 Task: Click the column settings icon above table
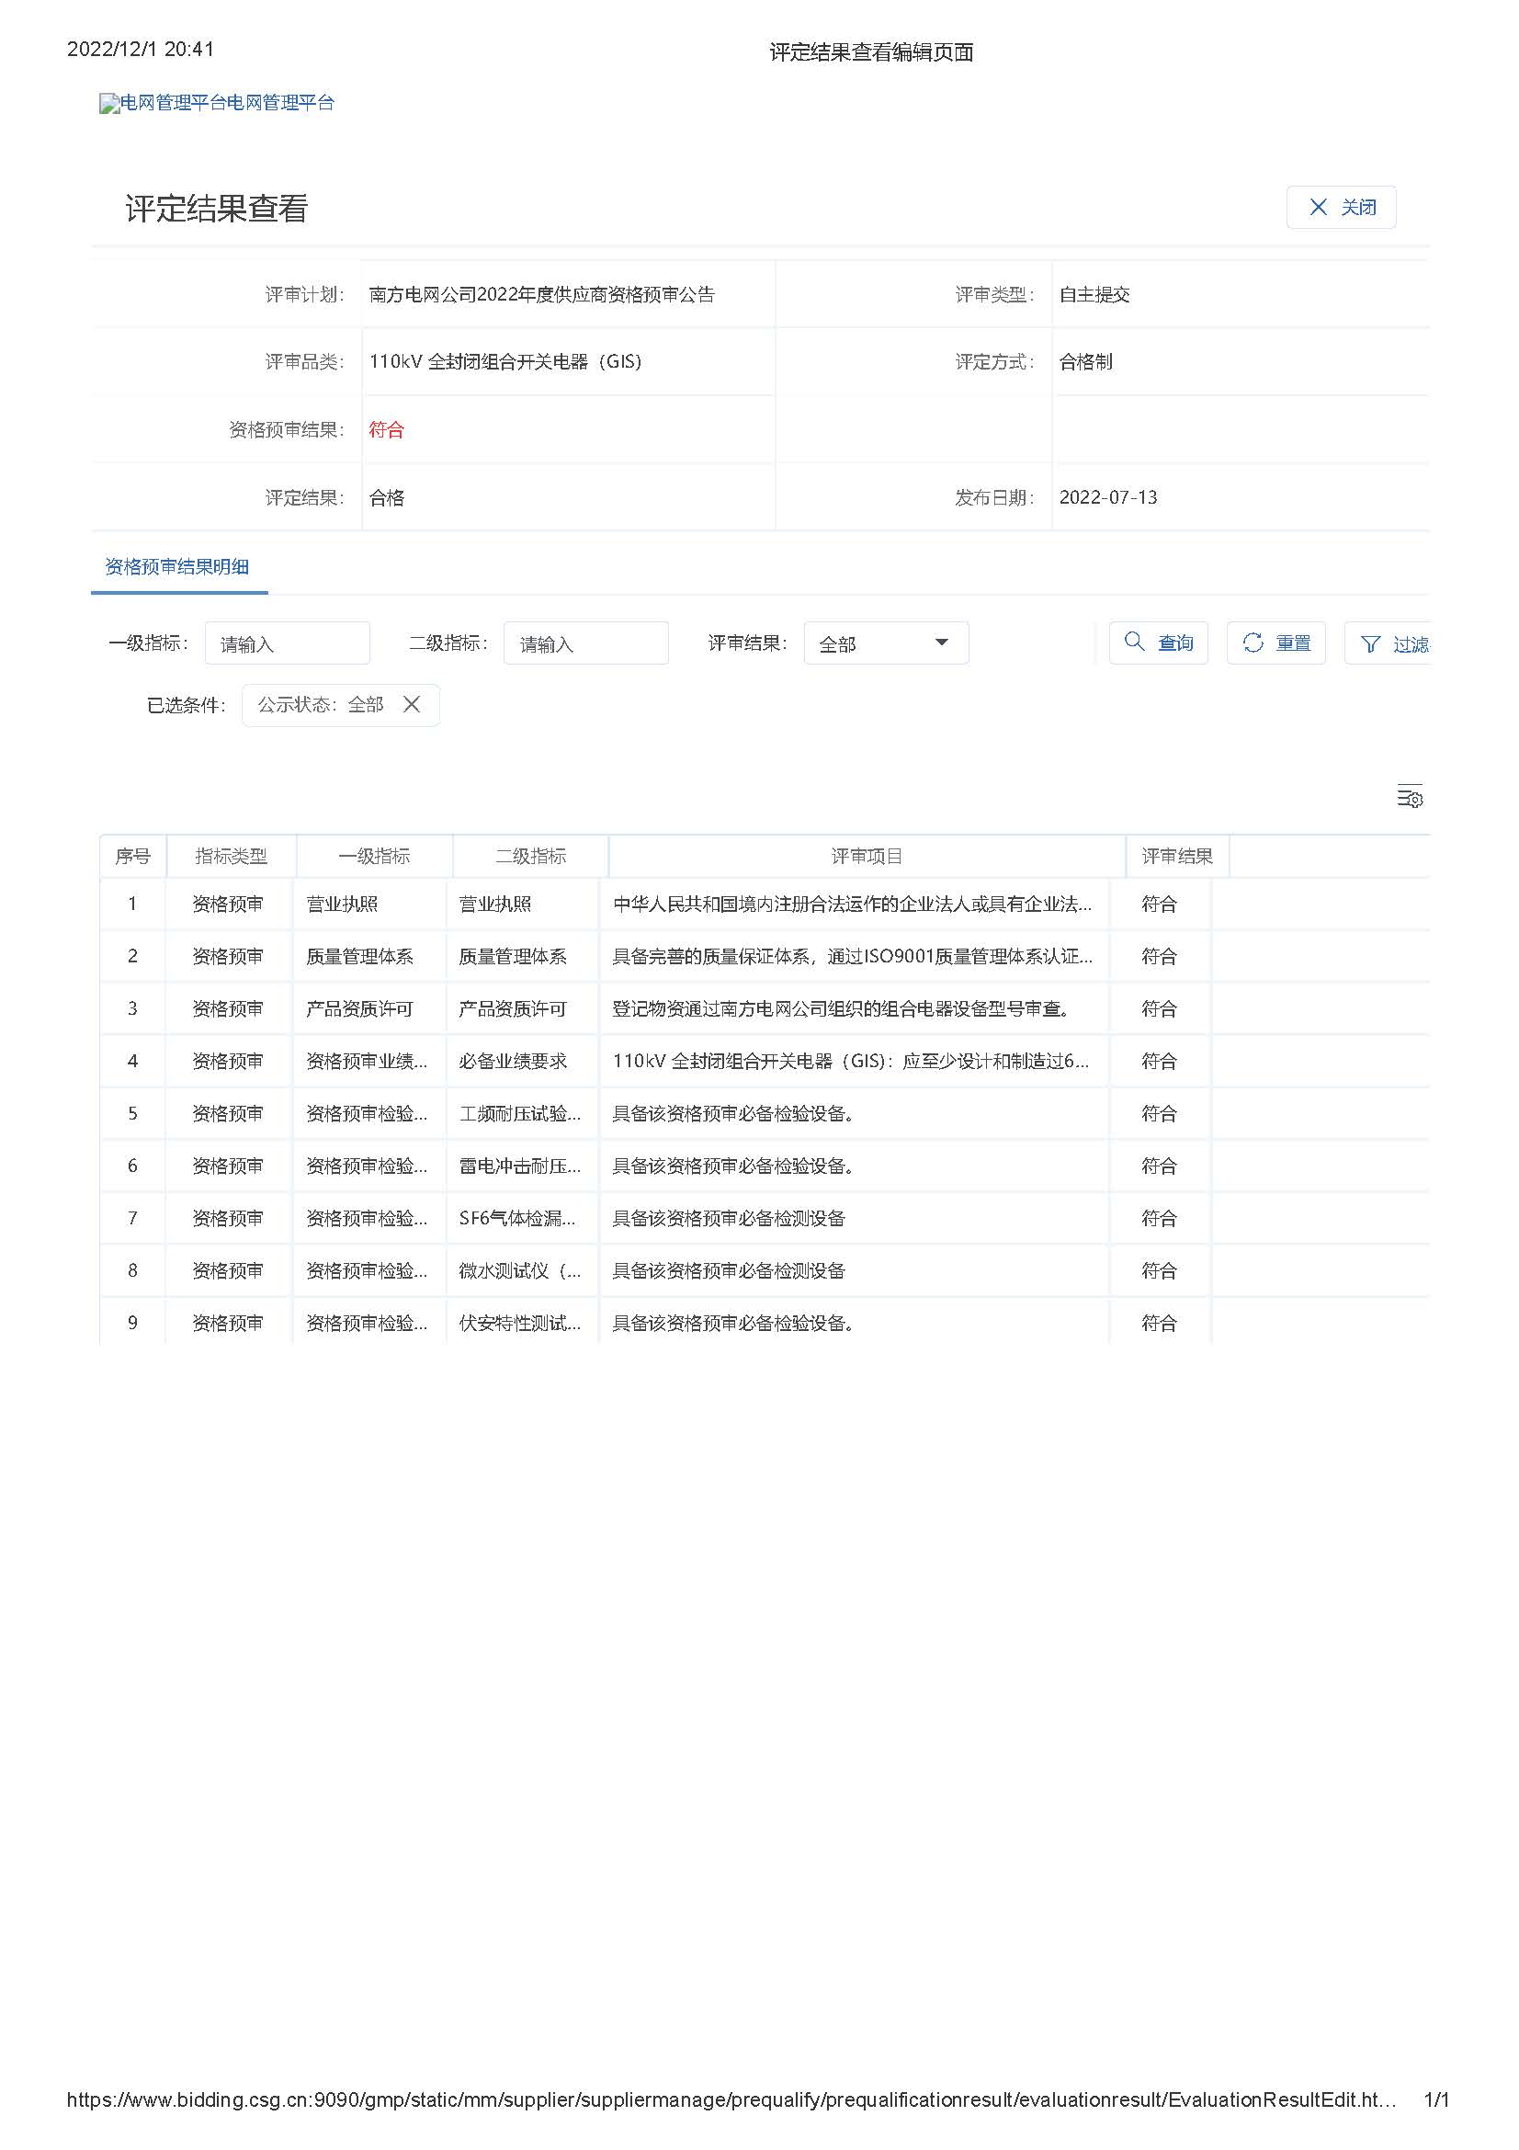(1409, 796)
